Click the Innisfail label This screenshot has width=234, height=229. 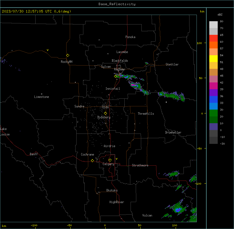pos(113,89)
